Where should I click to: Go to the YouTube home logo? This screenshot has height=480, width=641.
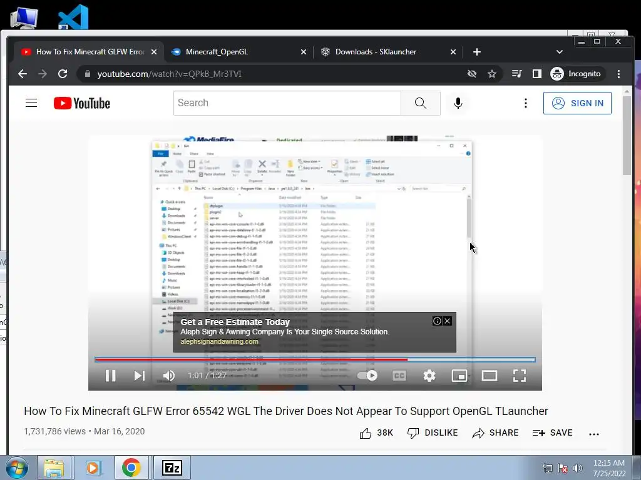[82, 103]
